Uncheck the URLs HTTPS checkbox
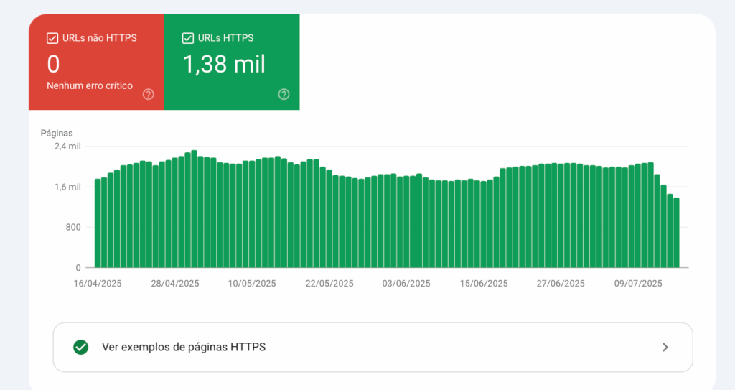Screen dimensions: 735x390 click(x=188, y=38)
